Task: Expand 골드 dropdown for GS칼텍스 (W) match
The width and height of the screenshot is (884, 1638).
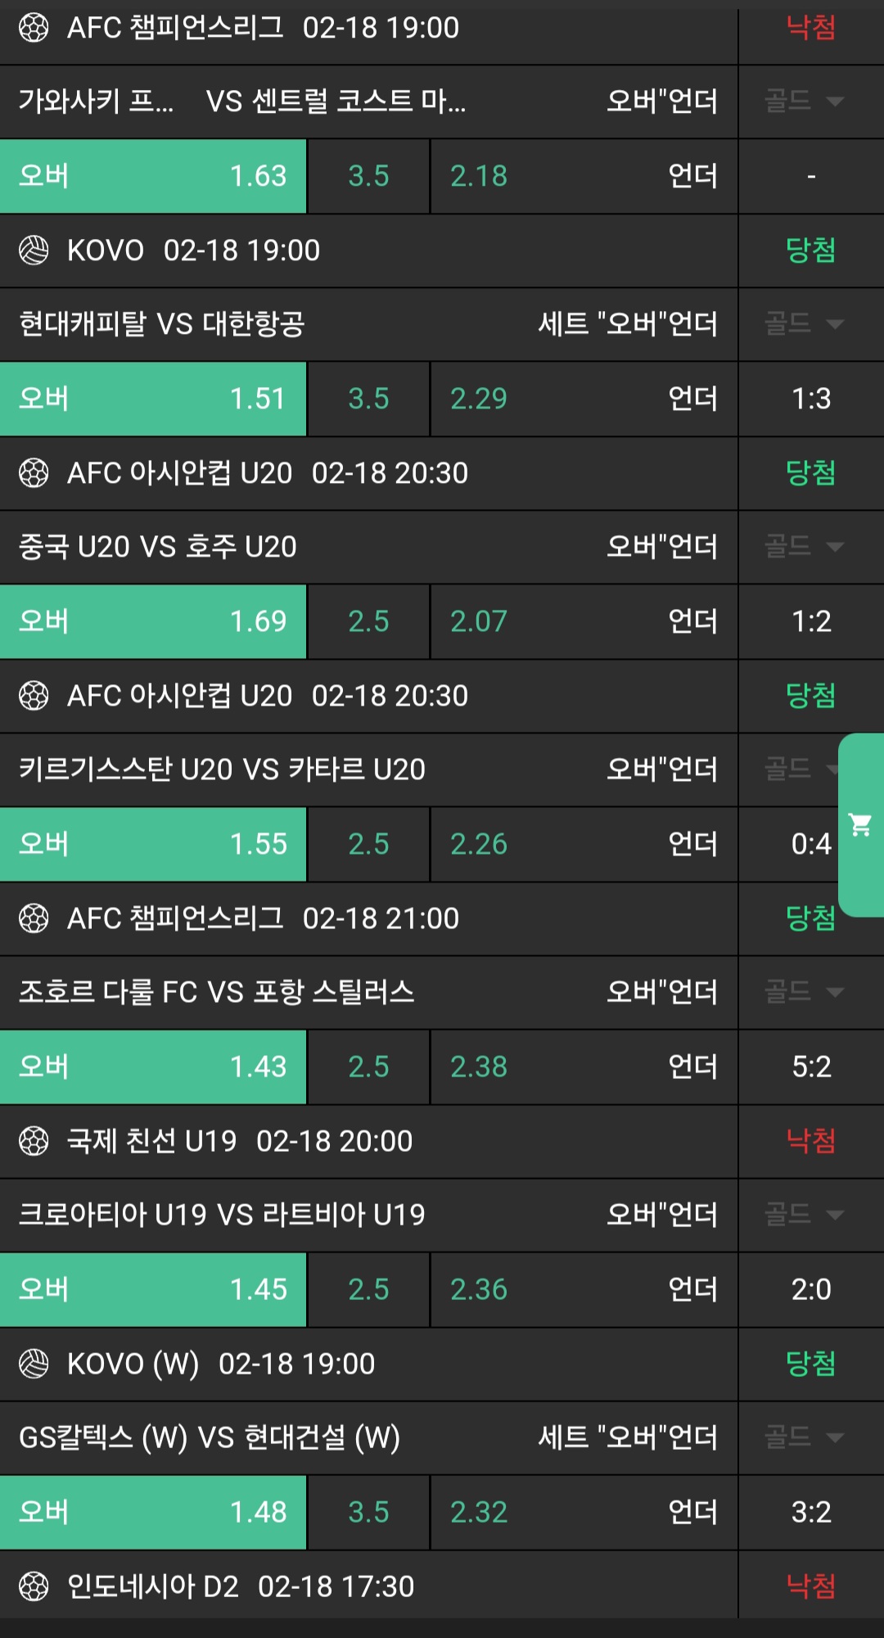Action: click(804, 1437)
